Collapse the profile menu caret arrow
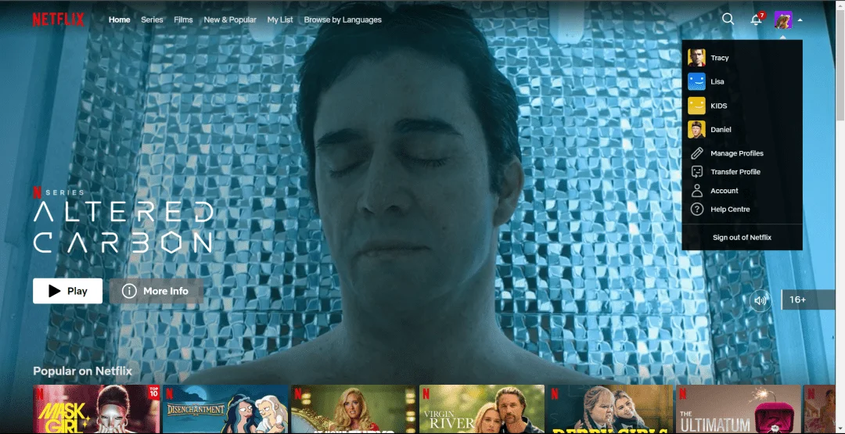845x434 pixels. (x=800, y=20)
